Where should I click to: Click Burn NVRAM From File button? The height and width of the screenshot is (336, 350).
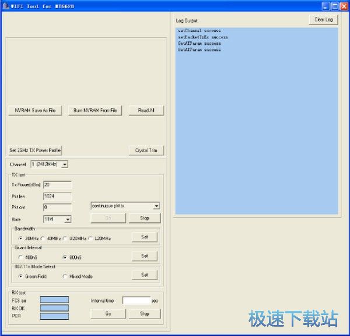95,110
